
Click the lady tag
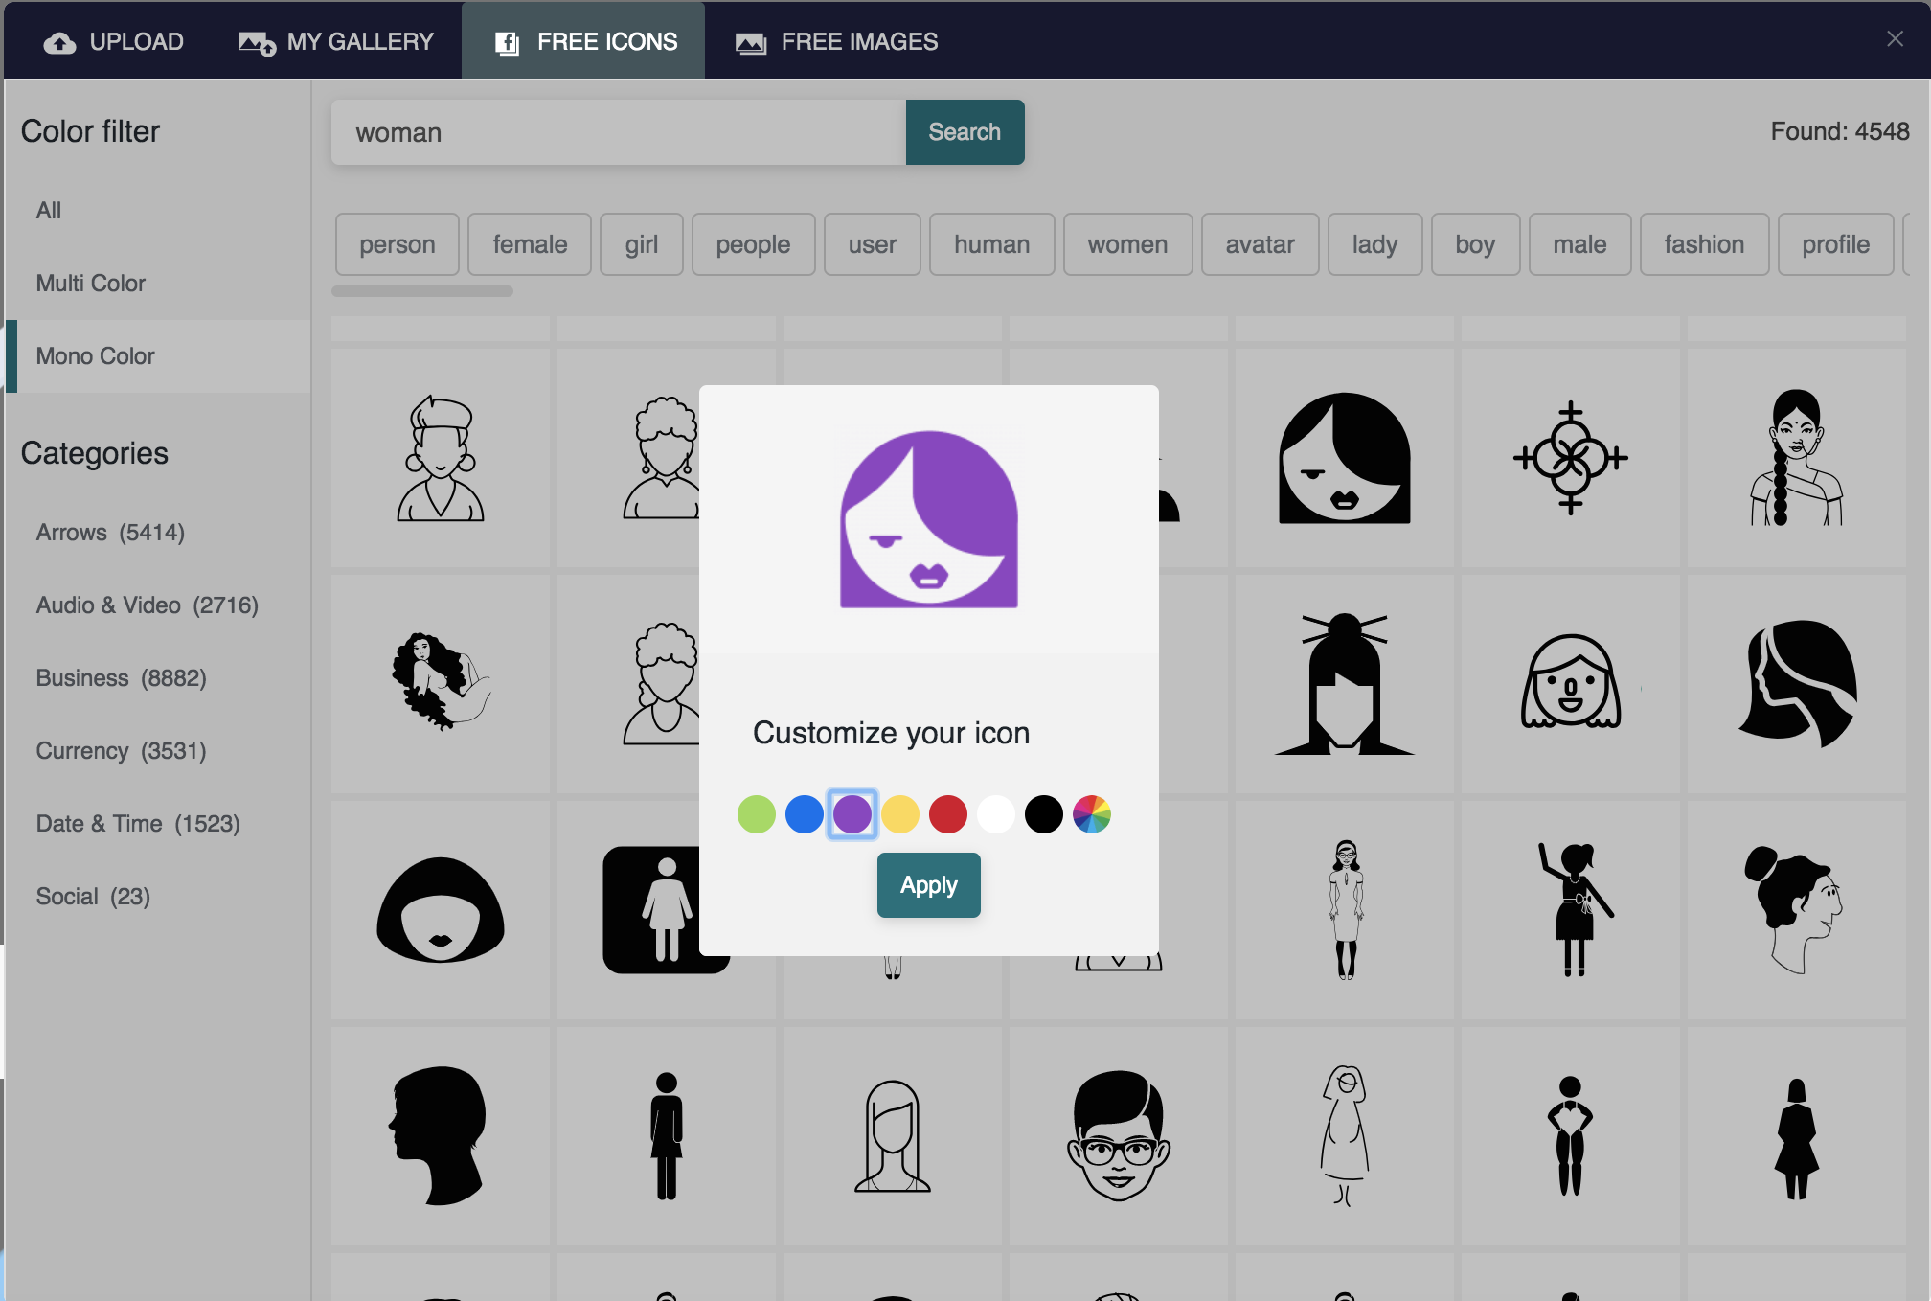[x=1375, y=244]
